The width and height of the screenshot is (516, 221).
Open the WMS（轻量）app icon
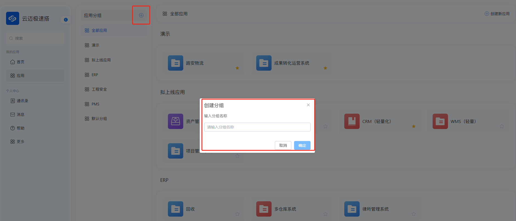click(440, 121)
